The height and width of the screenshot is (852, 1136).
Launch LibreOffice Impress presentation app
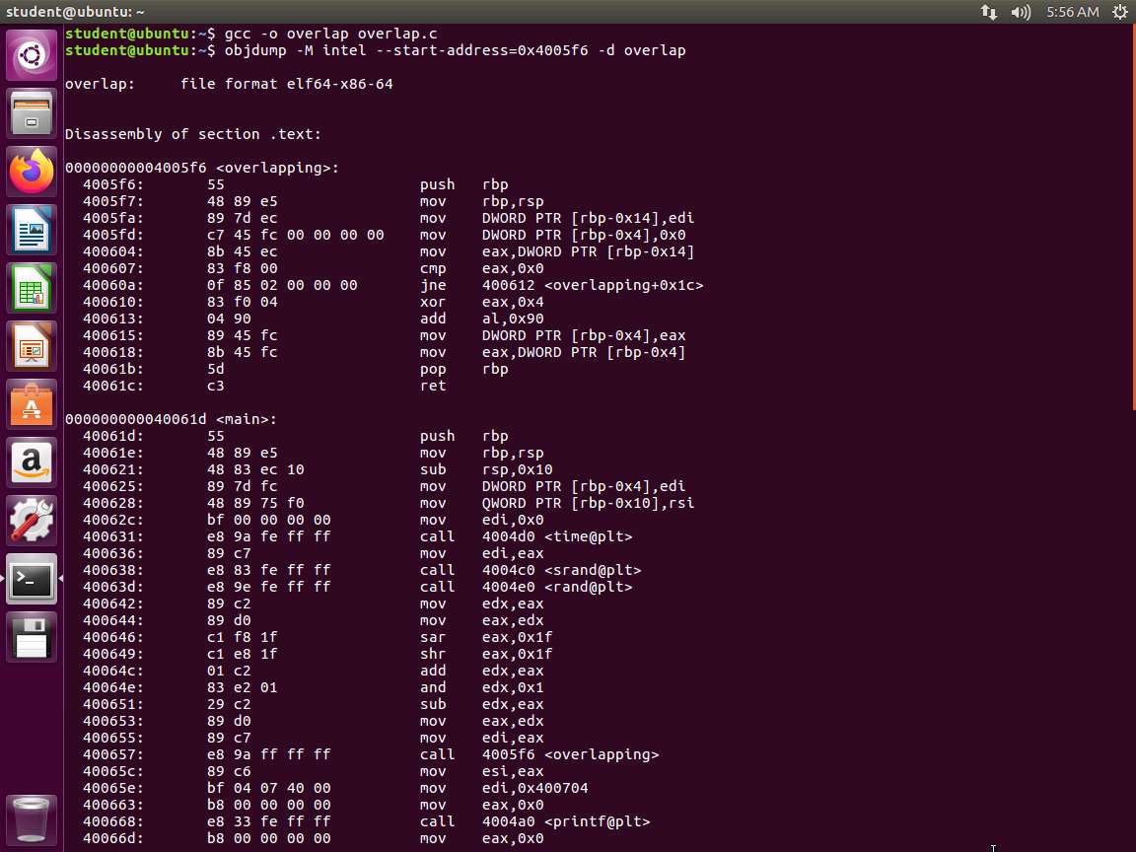click(32, 347)
